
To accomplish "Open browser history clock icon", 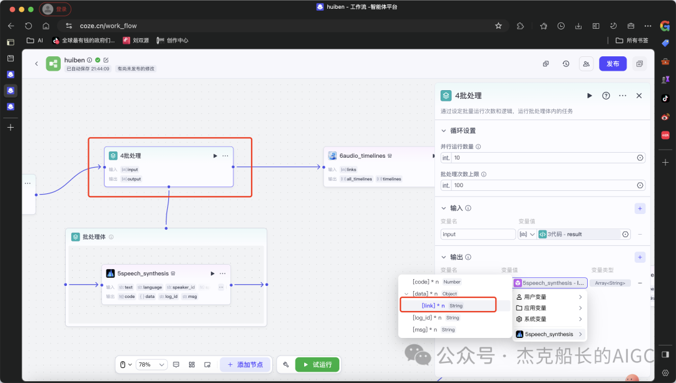I will (x=561, y=26).
